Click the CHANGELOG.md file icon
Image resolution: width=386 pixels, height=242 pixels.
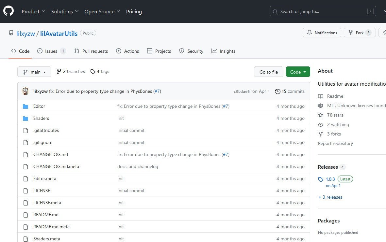(x=25, y=154)
